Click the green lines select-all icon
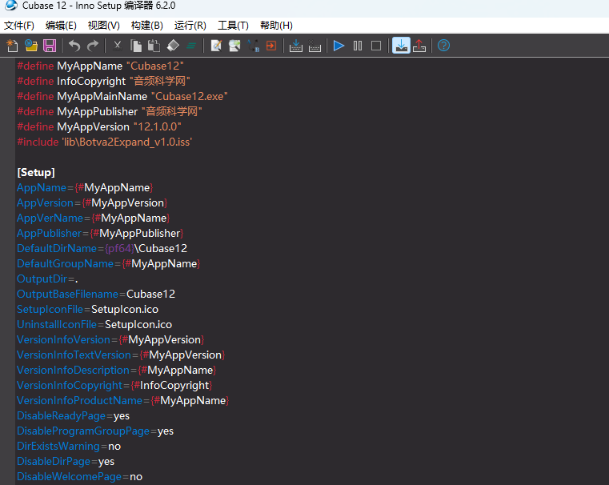The image size is (609, 485). coord(191,46)
